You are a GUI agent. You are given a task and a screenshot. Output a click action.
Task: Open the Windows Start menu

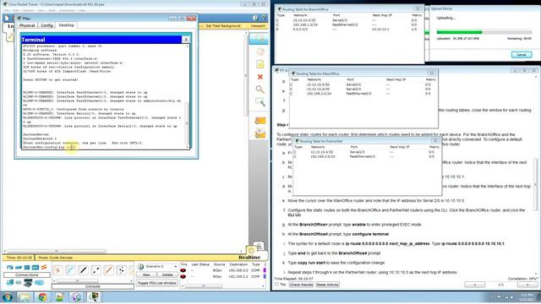(8, 297)
